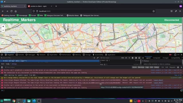
Task: Toggle the .cls class panel
Action: [126, 58]
